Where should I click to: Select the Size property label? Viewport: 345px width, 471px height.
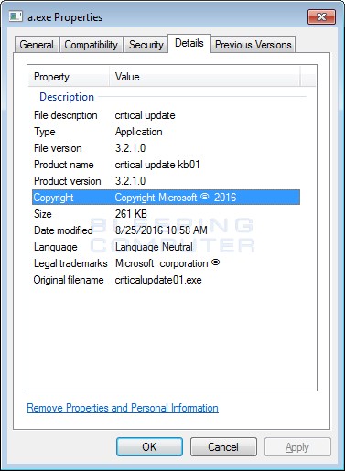coord(43,214)
